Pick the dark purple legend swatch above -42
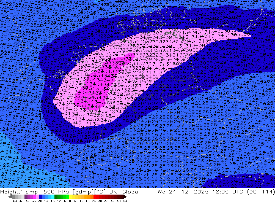This screenshot has width=275, height=202. pyautogui.click(x=26, y=197)
